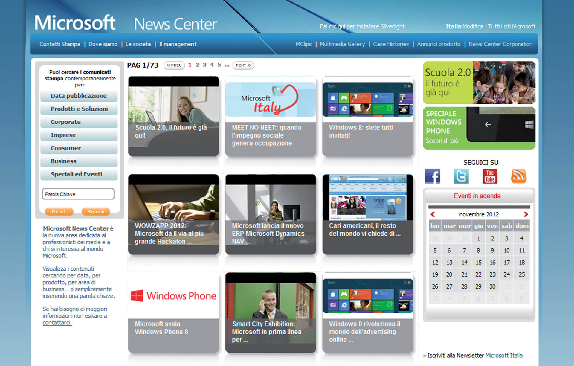Open the Scuola 2.0 banner
Viewport: 574px width, 366px height.
pyautogui.click(x=479, y=83)
